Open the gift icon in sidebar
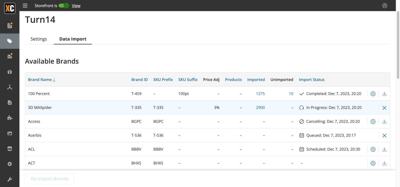The width and height of the screenshot is (400, 187). (10, 72)
